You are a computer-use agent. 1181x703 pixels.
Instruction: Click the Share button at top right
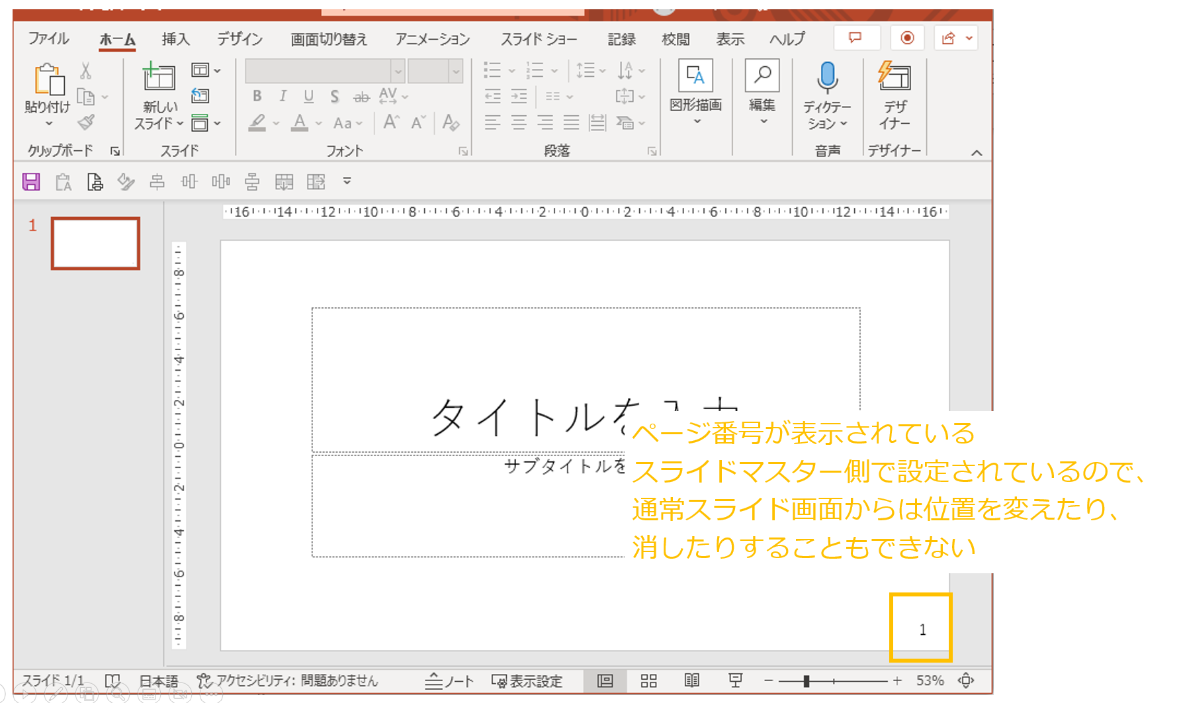coord(955,38)
